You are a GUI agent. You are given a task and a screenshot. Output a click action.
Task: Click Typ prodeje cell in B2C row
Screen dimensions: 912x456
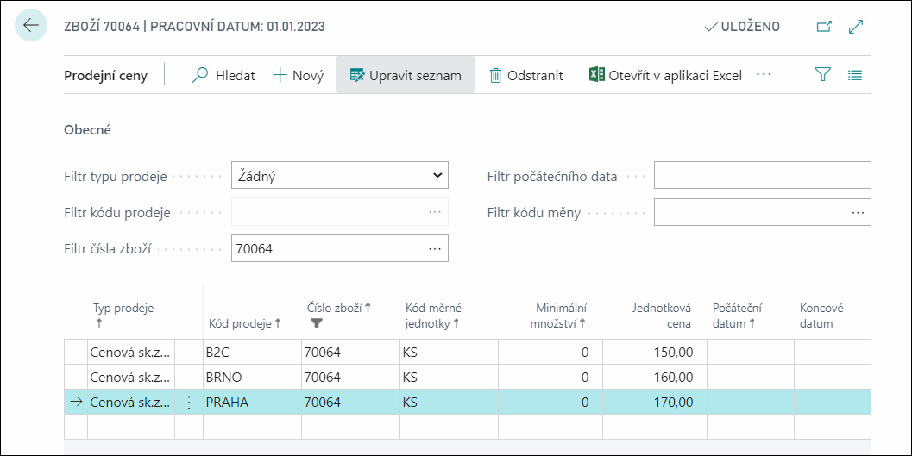point(131,352)
